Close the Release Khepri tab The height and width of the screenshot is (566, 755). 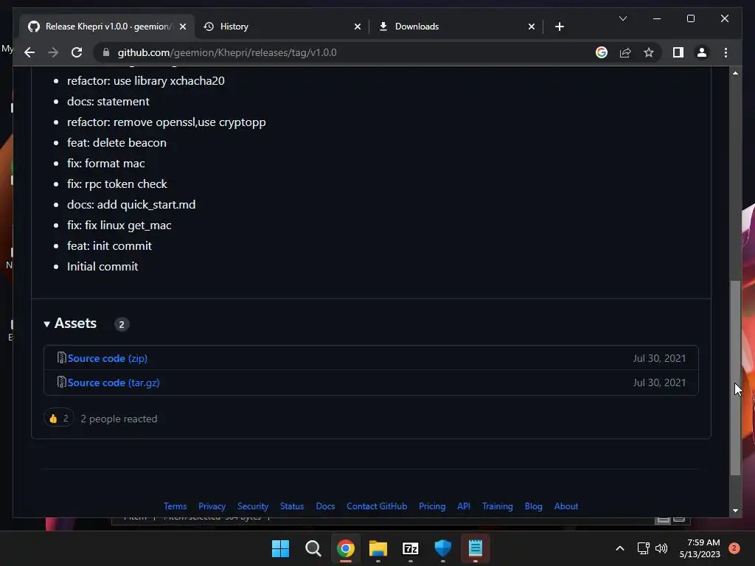pyautogui.click(x=183, y=27)
